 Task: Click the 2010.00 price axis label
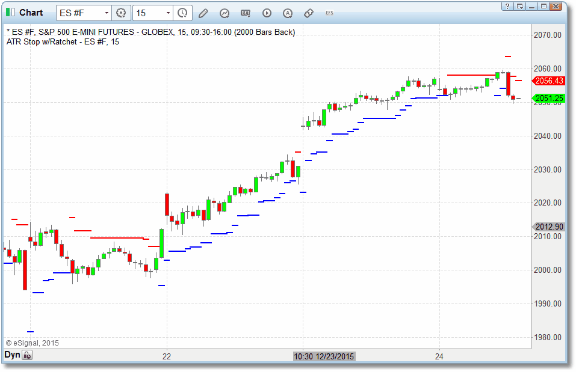[547, 236]
